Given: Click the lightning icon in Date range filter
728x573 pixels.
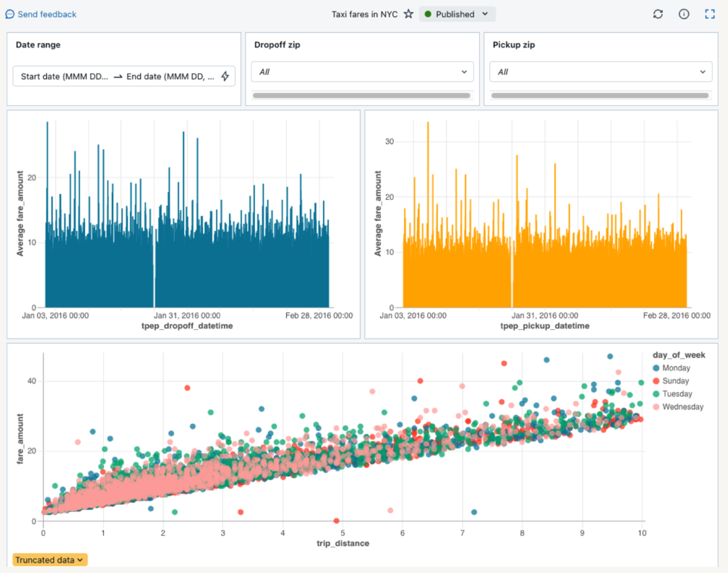Looking at the screenshot, I should [225, 76].
